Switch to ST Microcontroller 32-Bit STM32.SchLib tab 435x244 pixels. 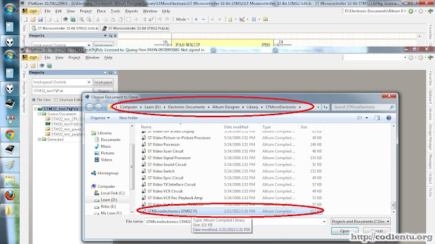click(65, 28)
